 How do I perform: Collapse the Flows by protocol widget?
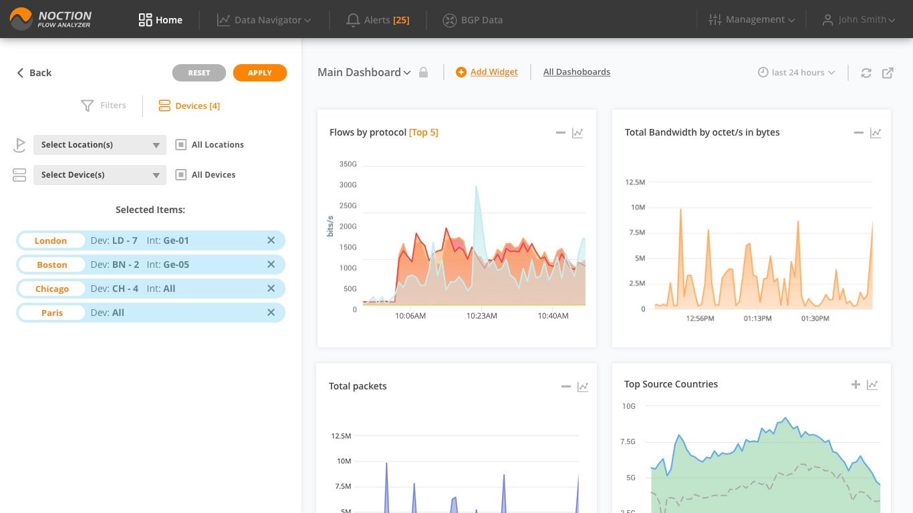pyautogui.click(x=561, y=133)
